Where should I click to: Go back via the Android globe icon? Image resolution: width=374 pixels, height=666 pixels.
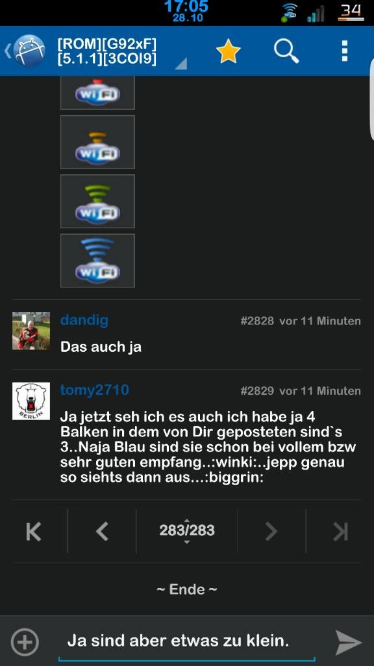[x=25, y=51]
